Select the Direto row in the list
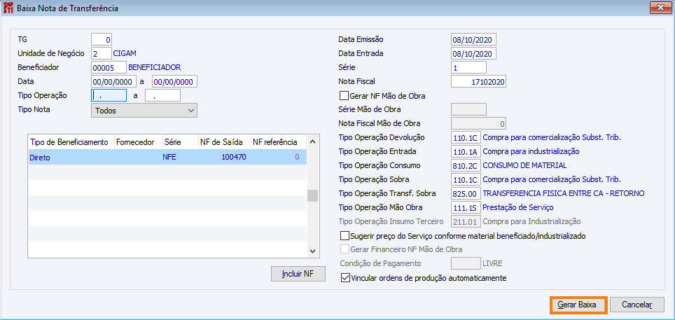Viewport: 675px width, 320px height. 167,158
